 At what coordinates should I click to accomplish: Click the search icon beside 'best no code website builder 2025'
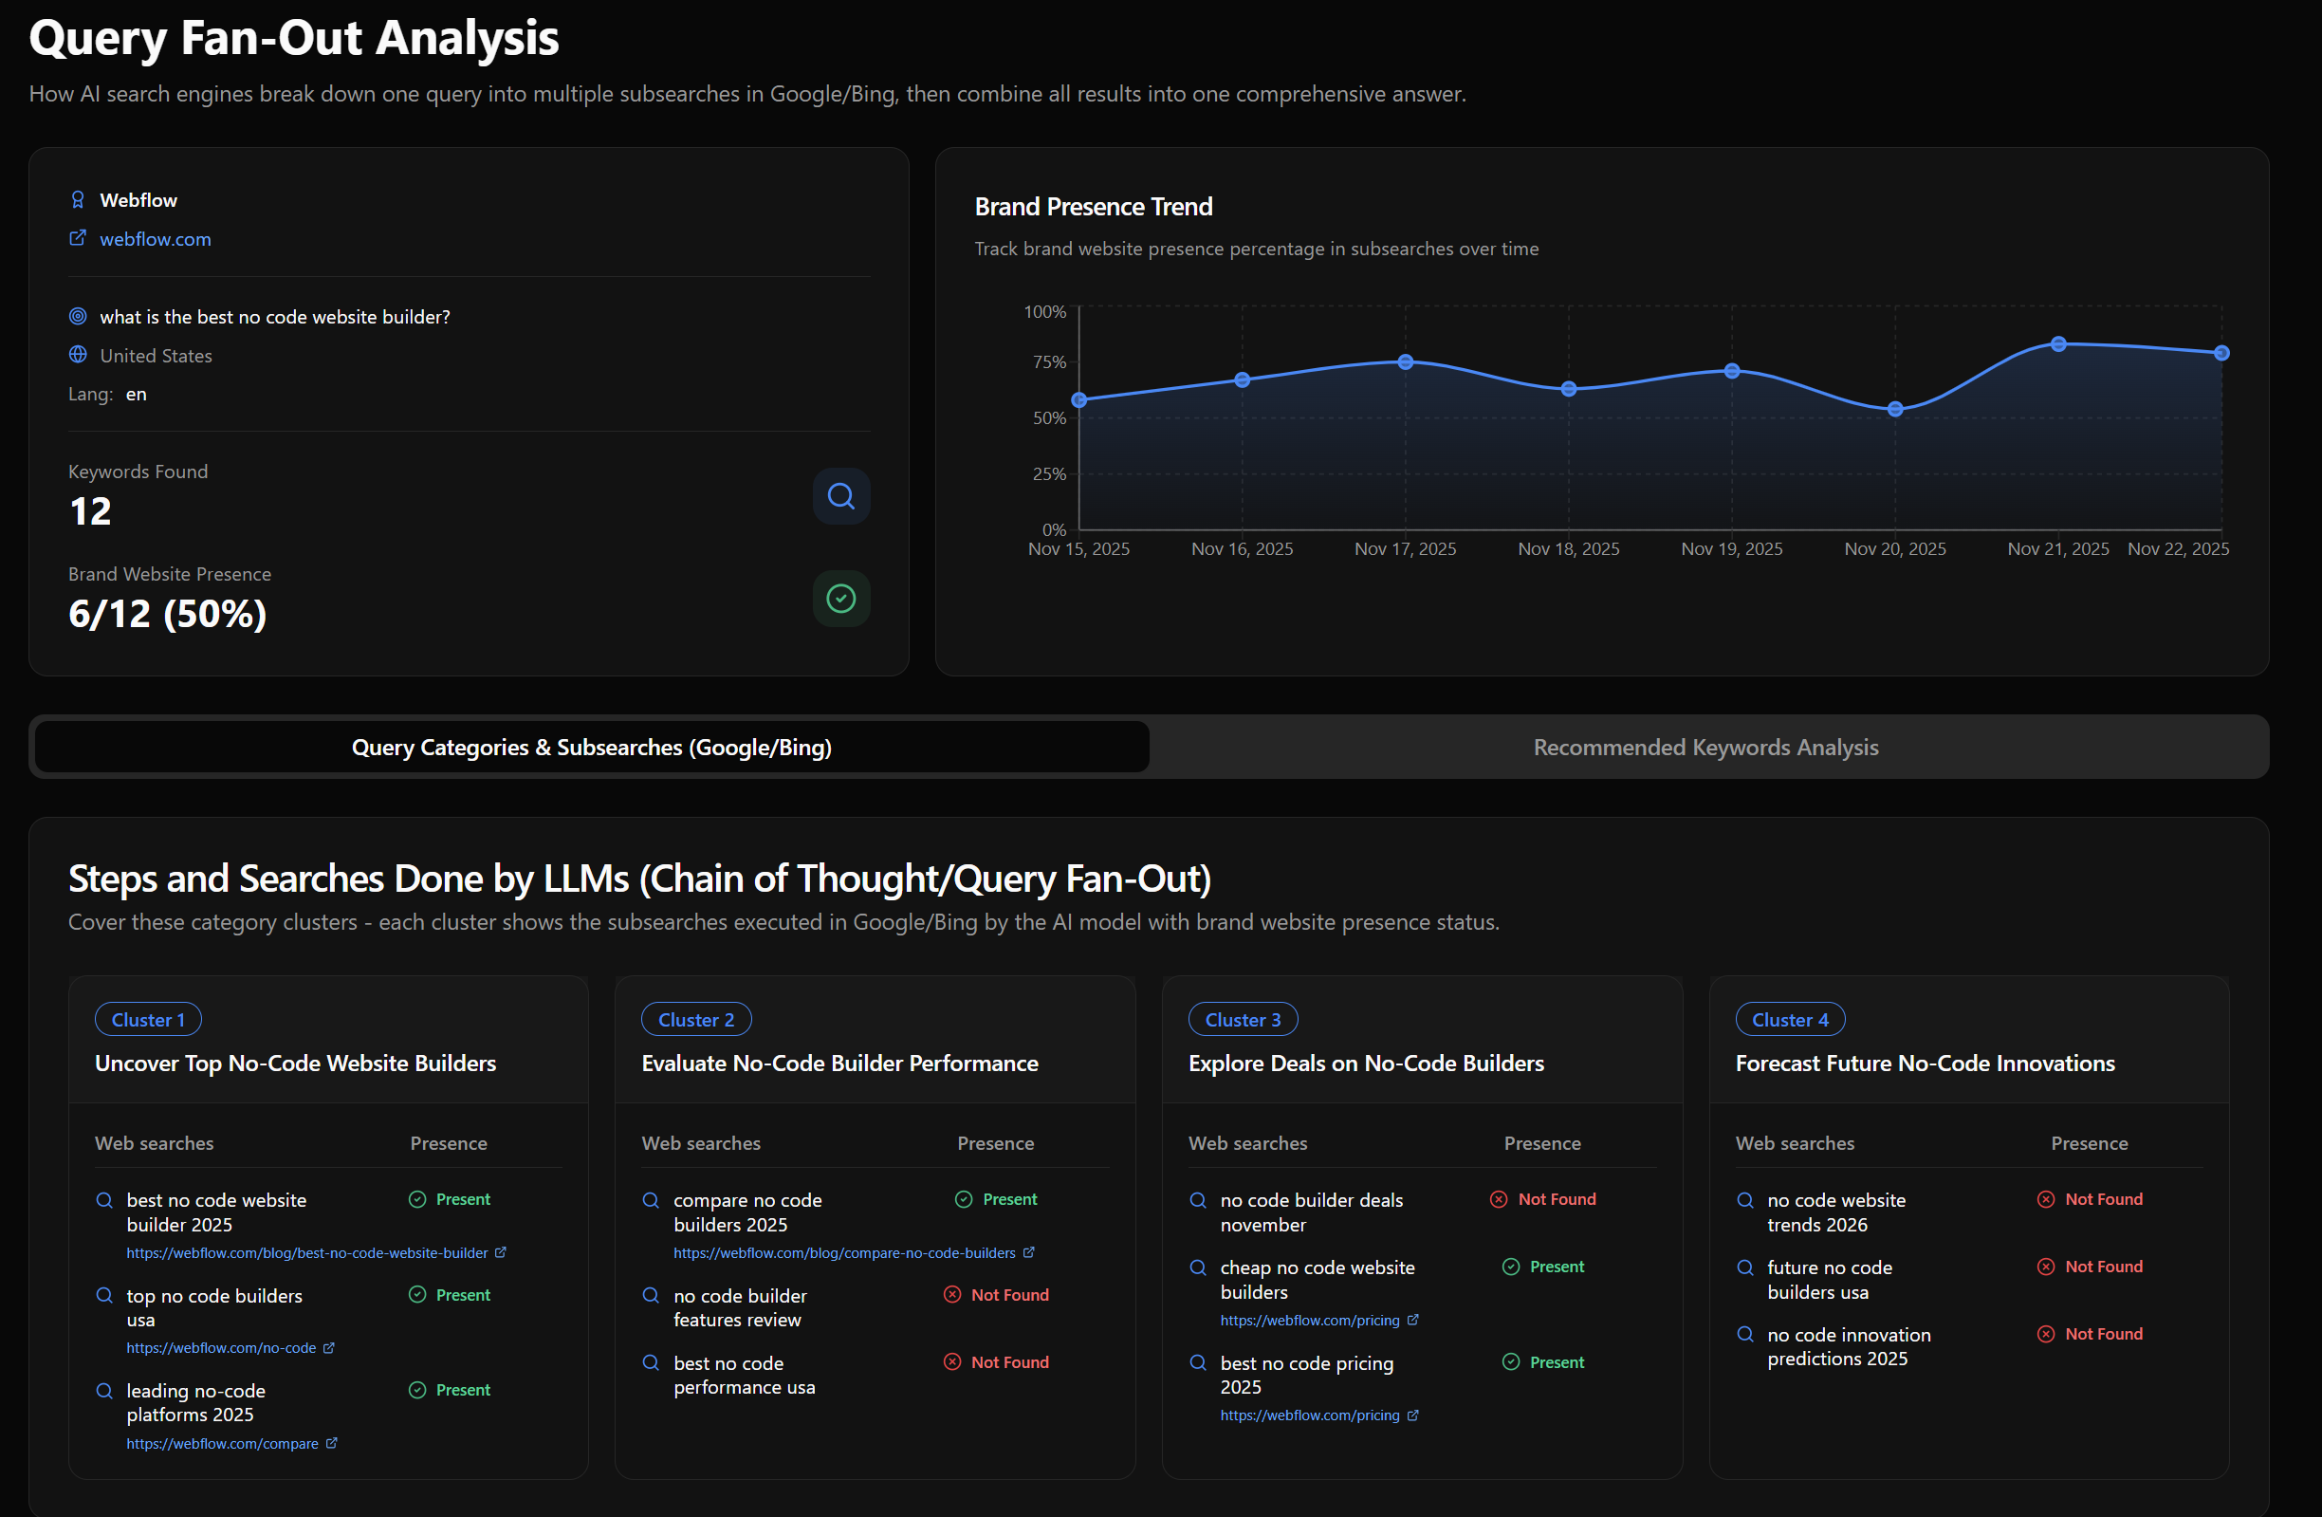[103, 1200]
